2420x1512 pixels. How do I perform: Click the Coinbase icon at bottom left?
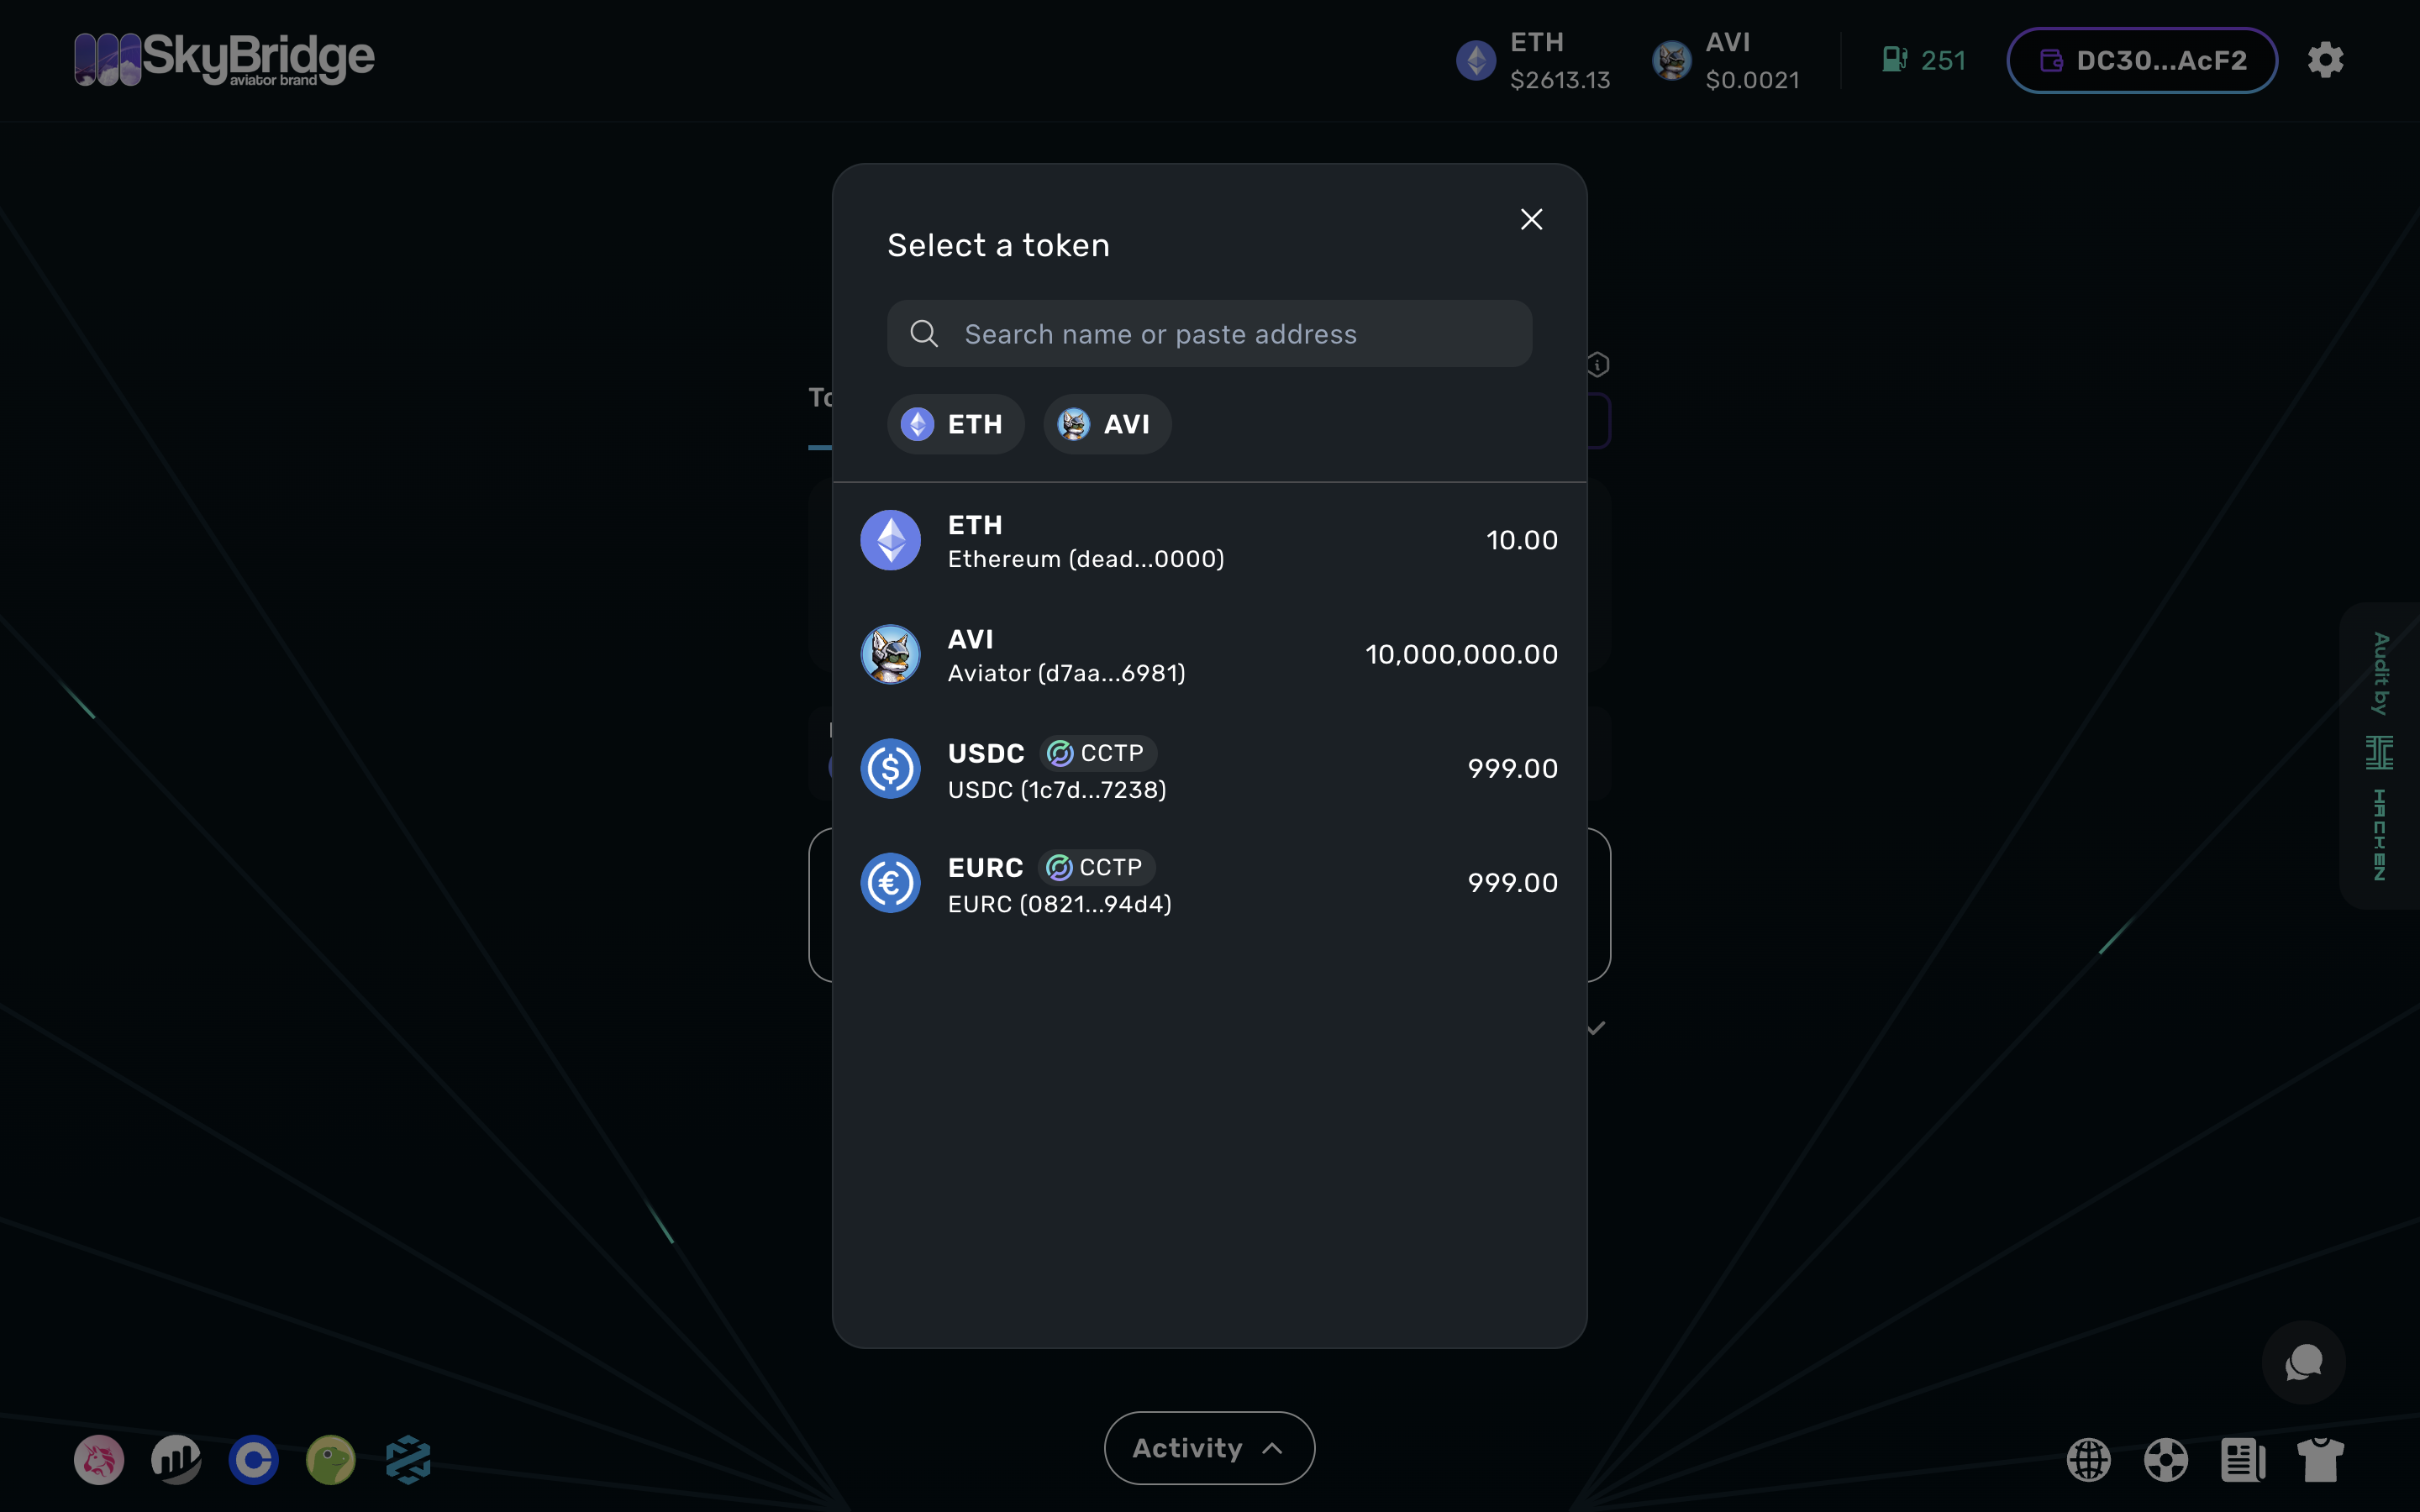point(253,1459)
